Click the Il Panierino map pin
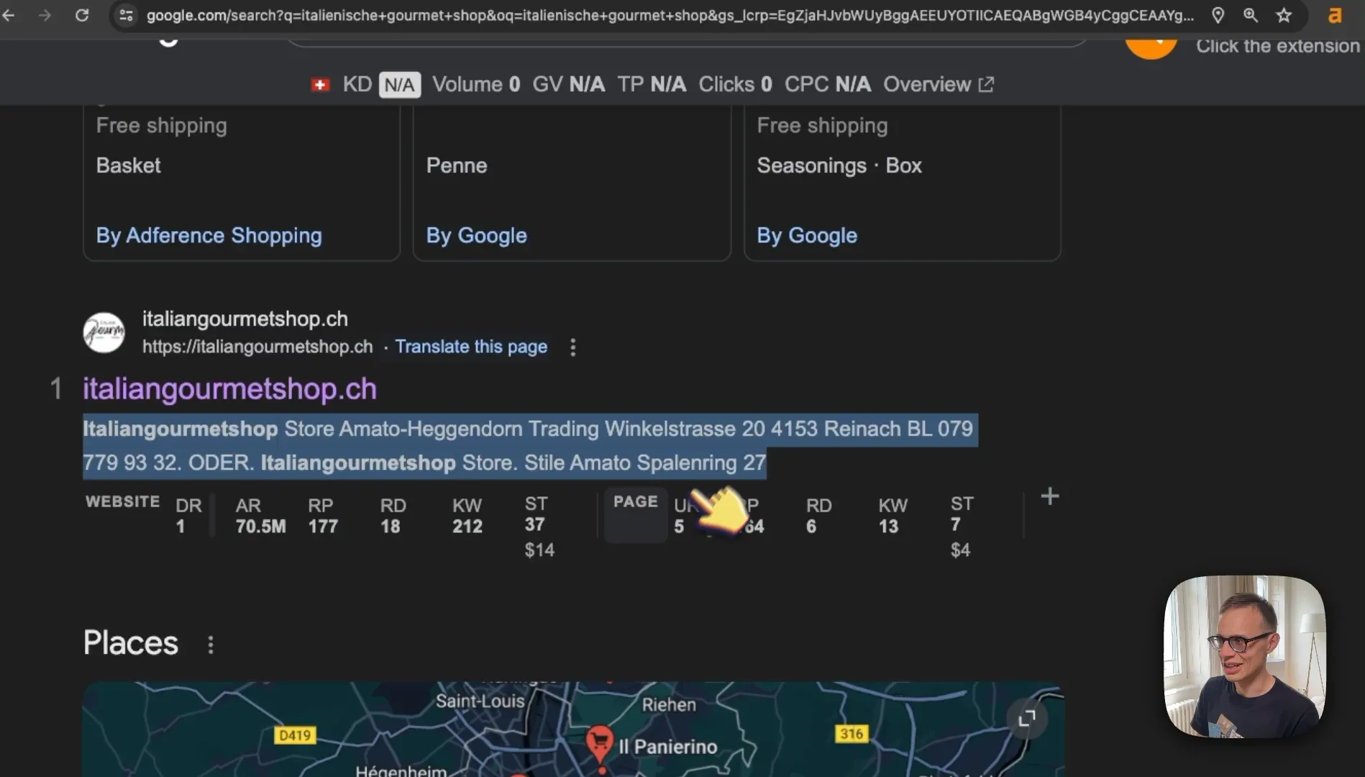Image resolution: width=1365 pixels, height=777 pixels. tap(599, 743)
